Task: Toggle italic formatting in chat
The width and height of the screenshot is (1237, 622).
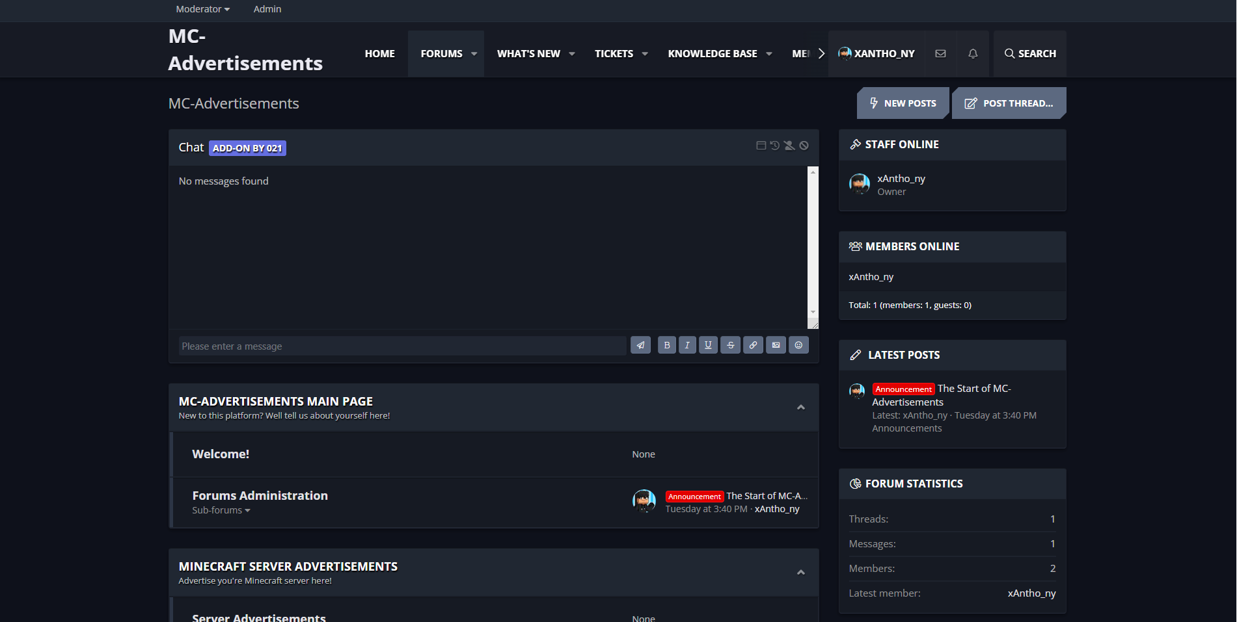Action: [x=687, y=345]
